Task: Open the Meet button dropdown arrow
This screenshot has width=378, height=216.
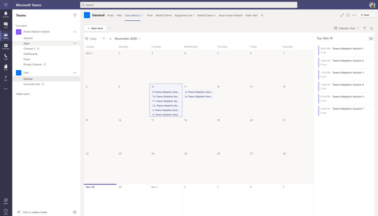Action: click(x=373, y=15)
